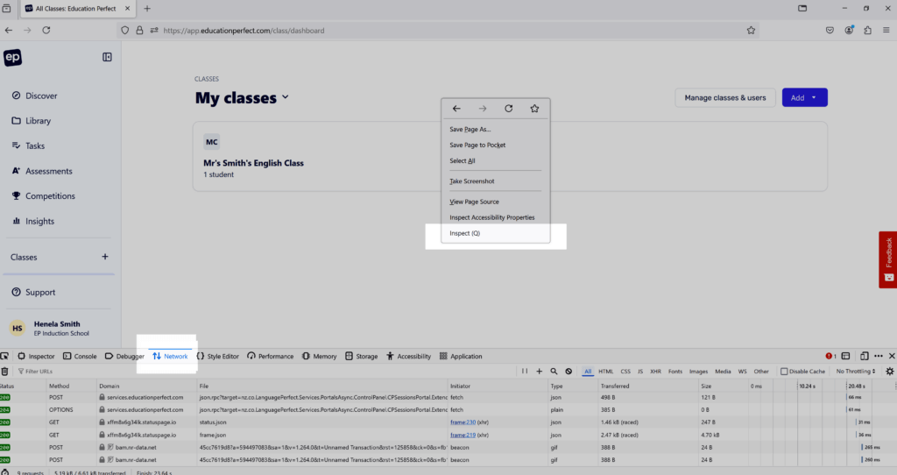Open the frame:230 initiator link
The height and width of the screenshot is (475, 897).
(x=463, y=422)
